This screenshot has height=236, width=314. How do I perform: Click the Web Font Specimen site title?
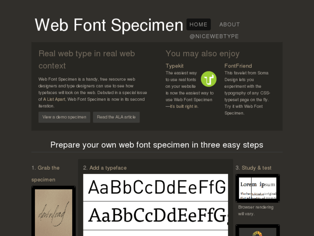[x=109, y=25]
